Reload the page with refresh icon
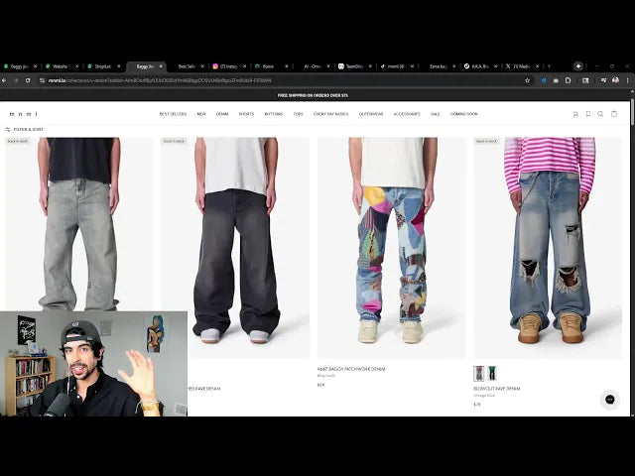Screen dimensions: 635x476 pyautogui.click(x=27, y=80)
